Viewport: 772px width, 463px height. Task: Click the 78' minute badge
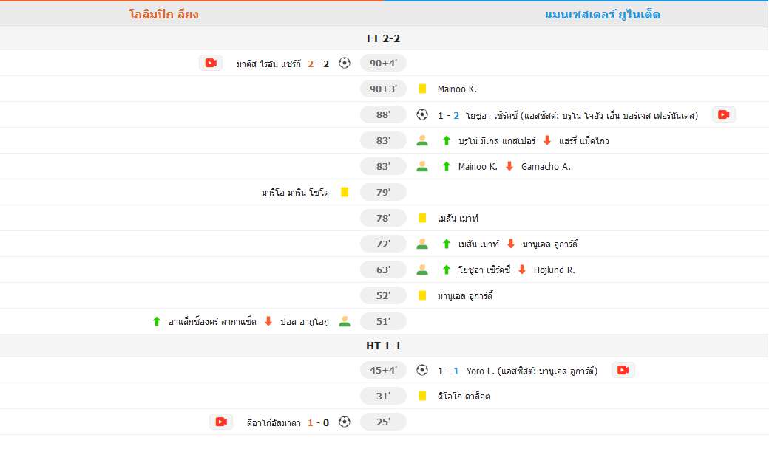coord(383,218)
